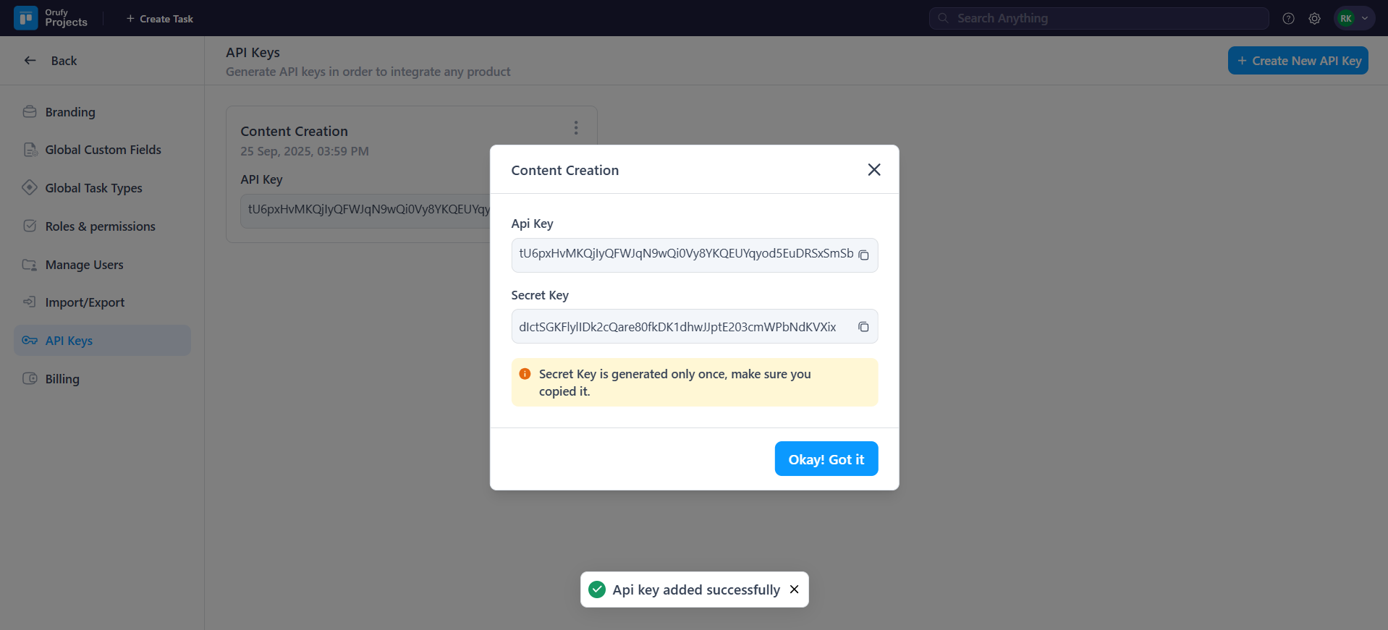This screenshot has width=1388, height=630.
Task: Click the Okay! Got it button
Action: 826,459
